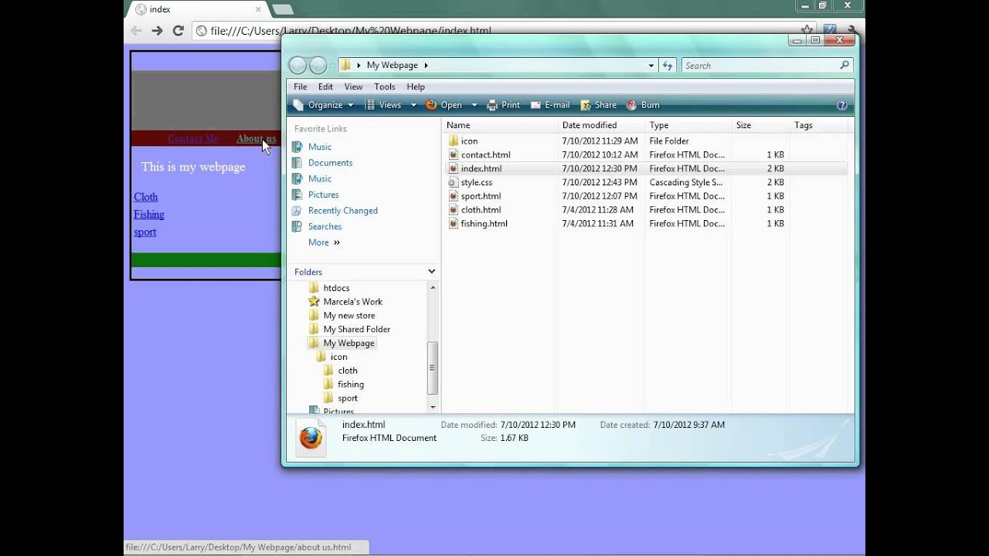Screen dimensions: 989x556
Task: Open the Fishing link on the webpage
Action: click(x=149, y=215)
